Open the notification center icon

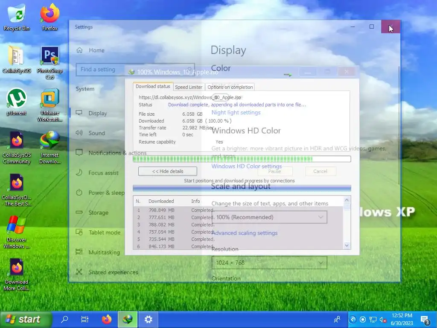pyautogui.click(x=425, y=319)
